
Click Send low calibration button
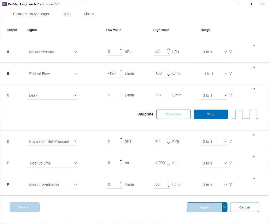(173, 114)
